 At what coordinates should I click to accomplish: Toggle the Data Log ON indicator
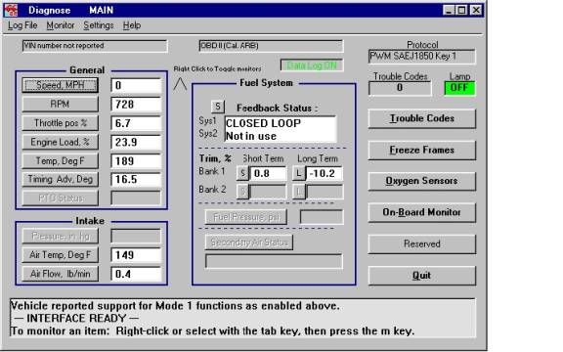tap(312, 66)
